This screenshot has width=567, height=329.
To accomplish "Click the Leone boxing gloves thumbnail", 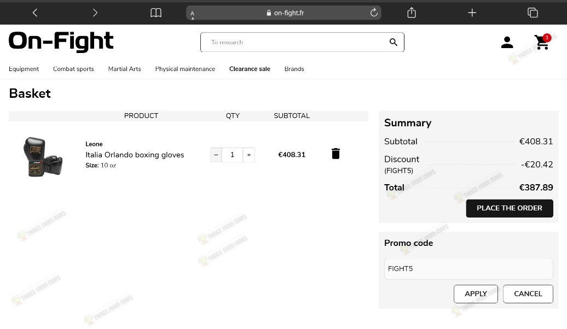I will point(43,157).
